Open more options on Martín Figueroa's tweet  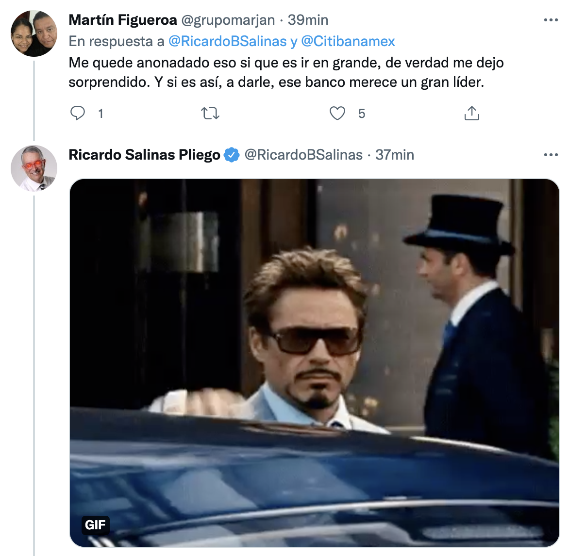[x=551, y=20]
